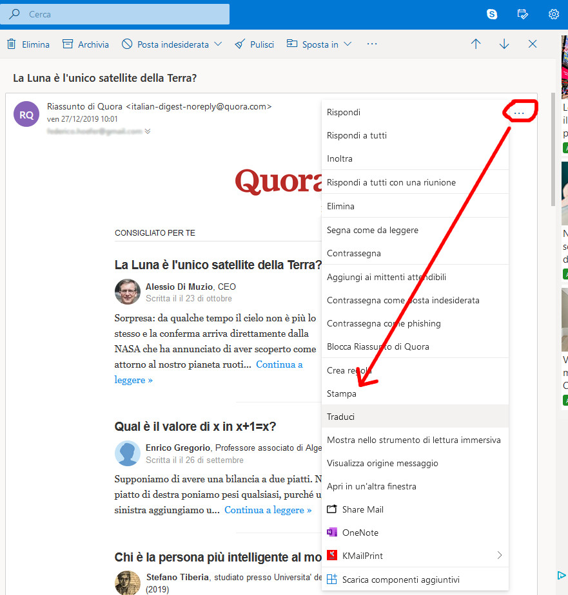568x595 pixels.
Task: Expand the KMailPrint submenu arrow
Action: pyautogui.click(x=500, y=555)
